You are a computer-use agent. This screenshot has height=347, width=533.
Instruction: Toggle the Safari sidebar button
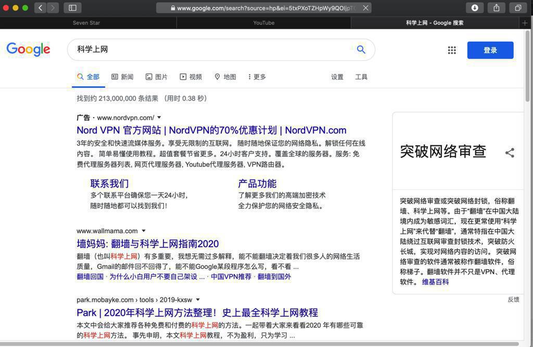coord(72,8)
